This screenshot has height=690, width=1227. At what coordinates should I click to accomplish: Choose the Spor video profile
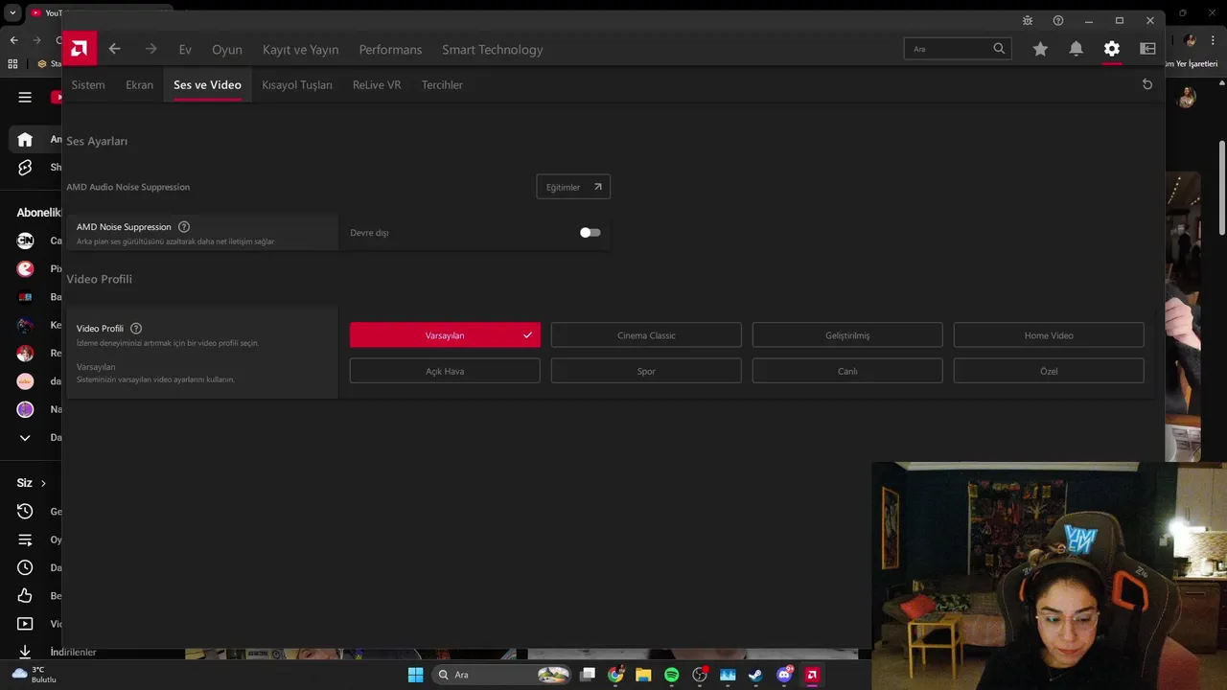pos(646,371)
